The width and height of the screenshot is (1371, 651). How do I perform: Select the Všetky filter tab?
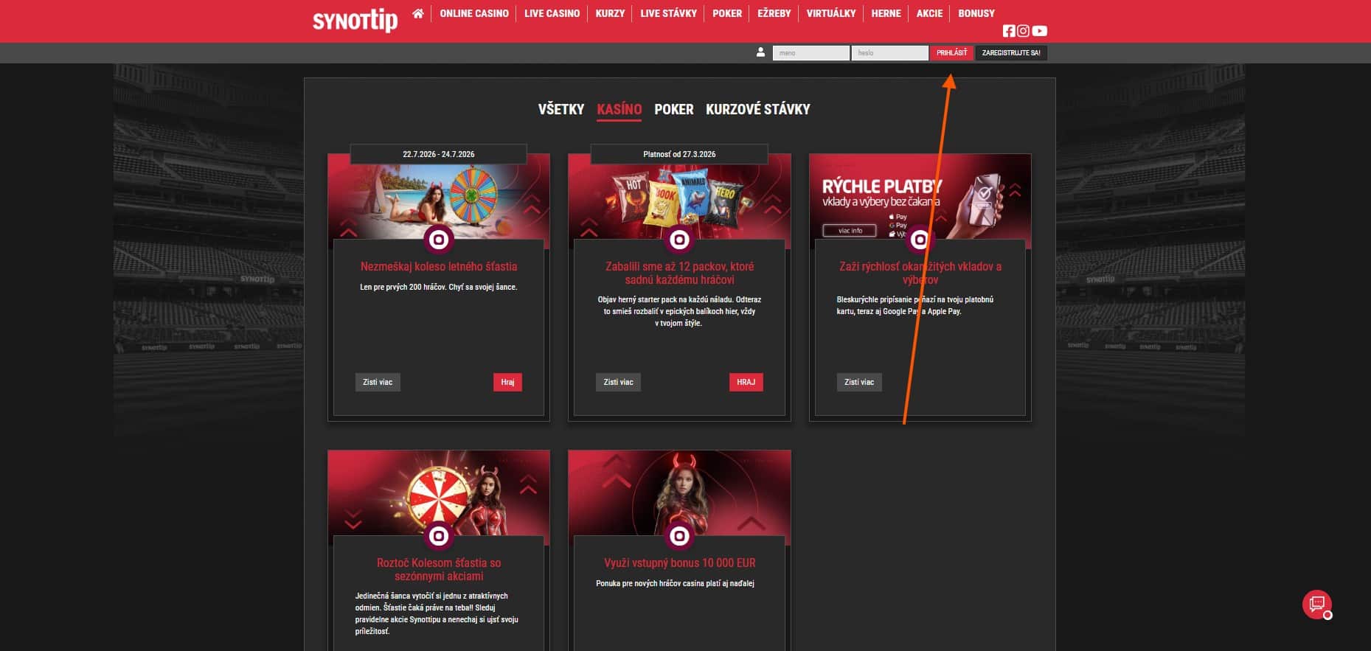point(561,109)
